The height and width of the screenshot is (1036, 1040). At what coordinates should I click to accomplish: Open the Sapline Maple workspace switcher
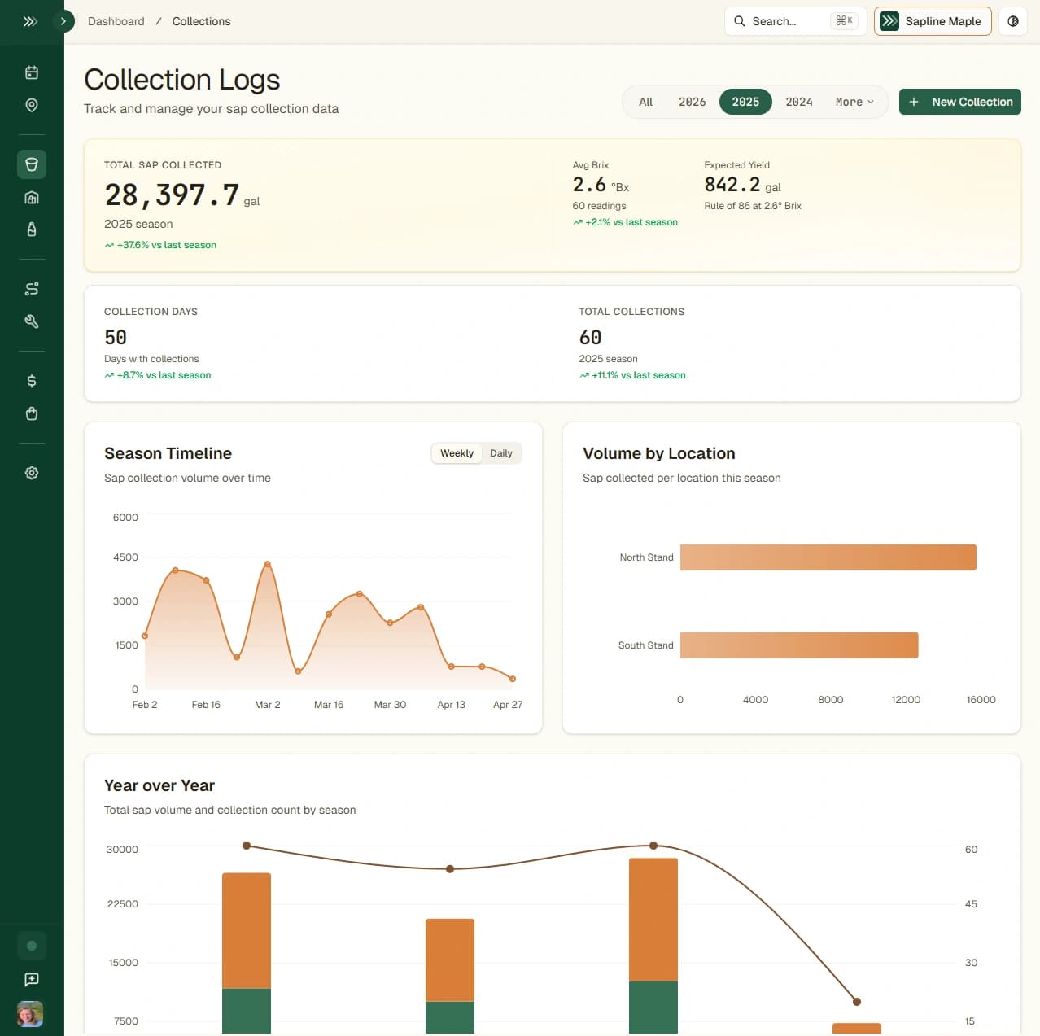tap(933, 21)
